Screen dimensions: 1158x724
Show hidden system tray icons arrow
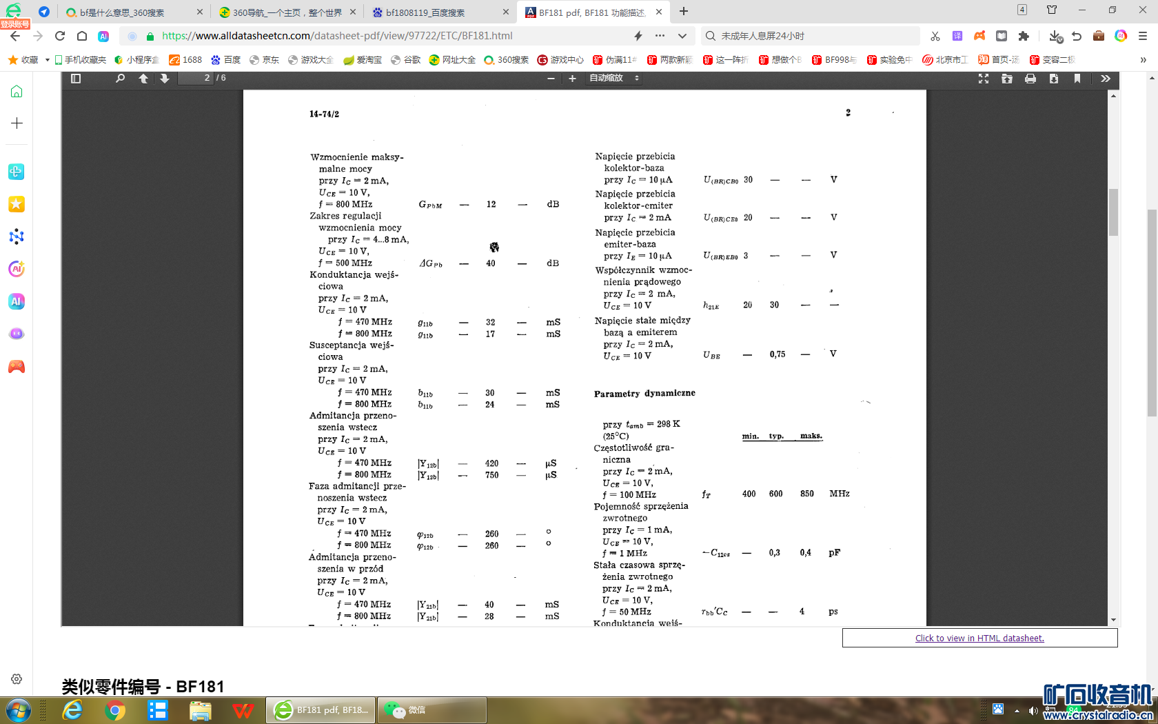pos(1017,711)
